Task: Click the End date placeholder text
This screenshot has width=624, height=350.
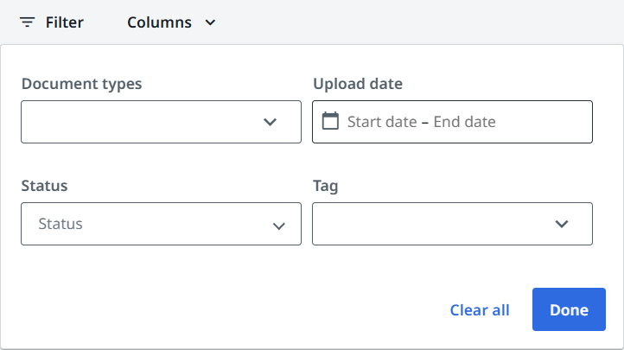Action: [464, 122]
